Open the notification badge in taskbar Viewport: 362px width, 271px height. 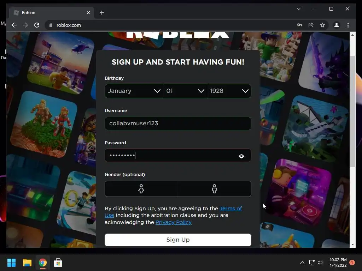tap(352, 263)
